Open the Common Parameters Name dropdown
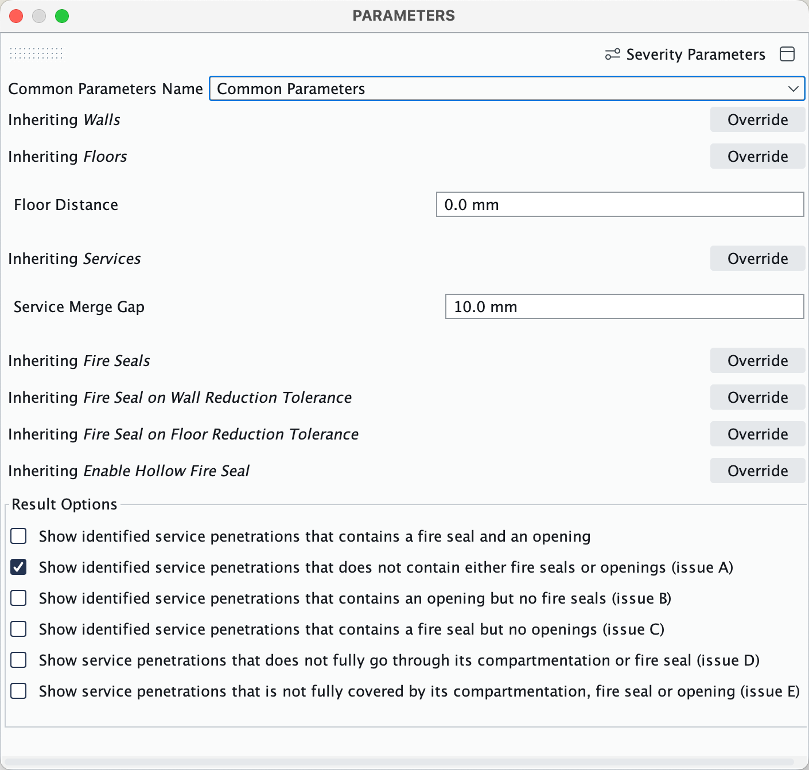The width and height of the screenshot is (809, 770). (507, 88)
